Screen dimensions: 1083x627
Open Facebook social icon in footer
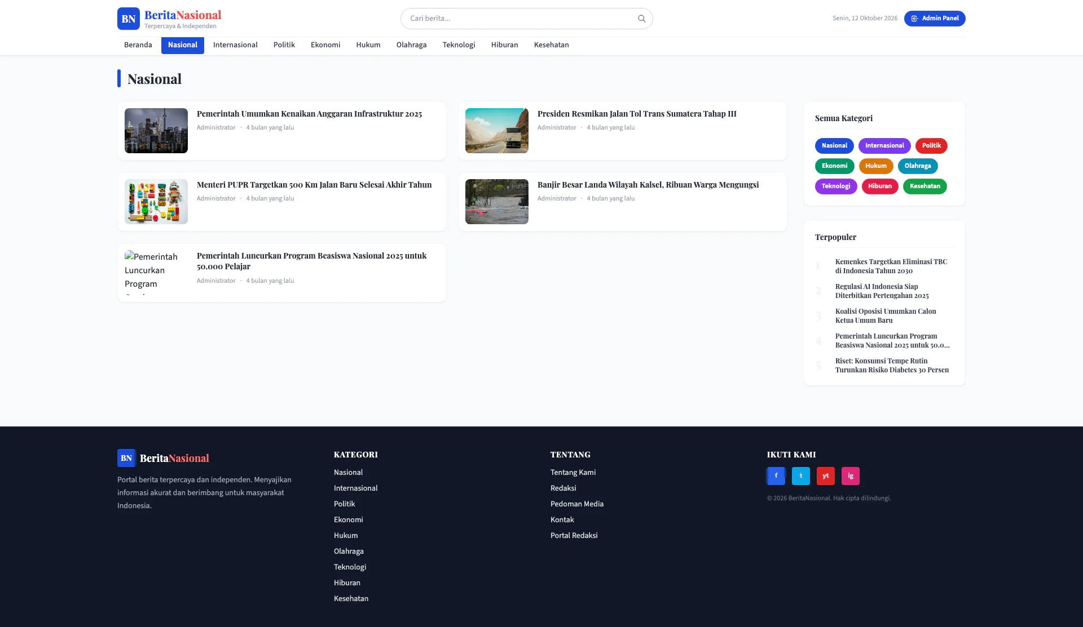776,476
